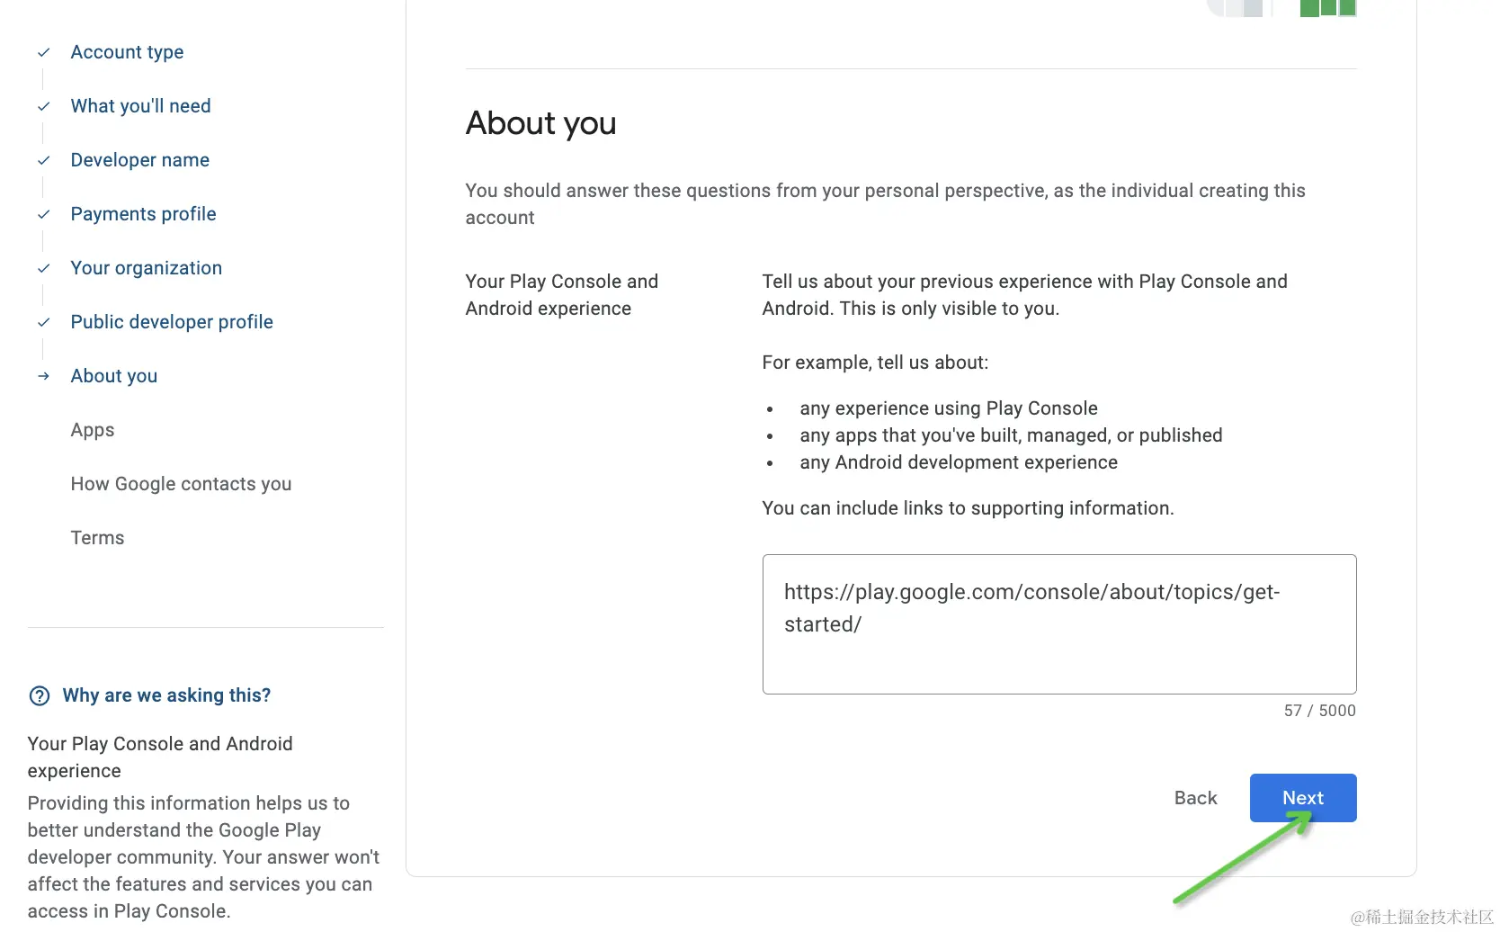Image resolution: width=1500 pixels, height=932 pixels.
Task: Open How Google contacts you step
Action: tap(181, 484)
